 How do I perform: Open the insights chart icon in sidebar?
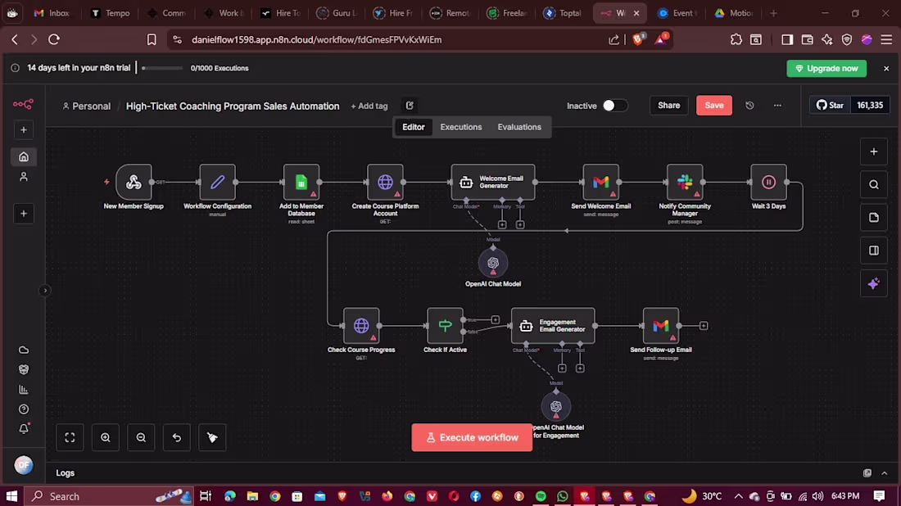24,390
